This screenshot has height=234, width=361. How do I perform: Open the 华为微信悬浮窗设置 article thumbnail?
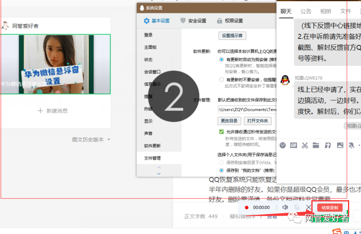click(55, 64)
